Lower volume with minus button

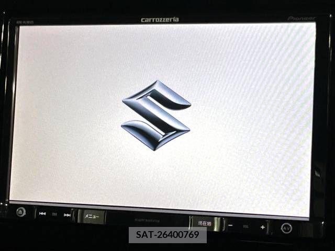[230, 225]
